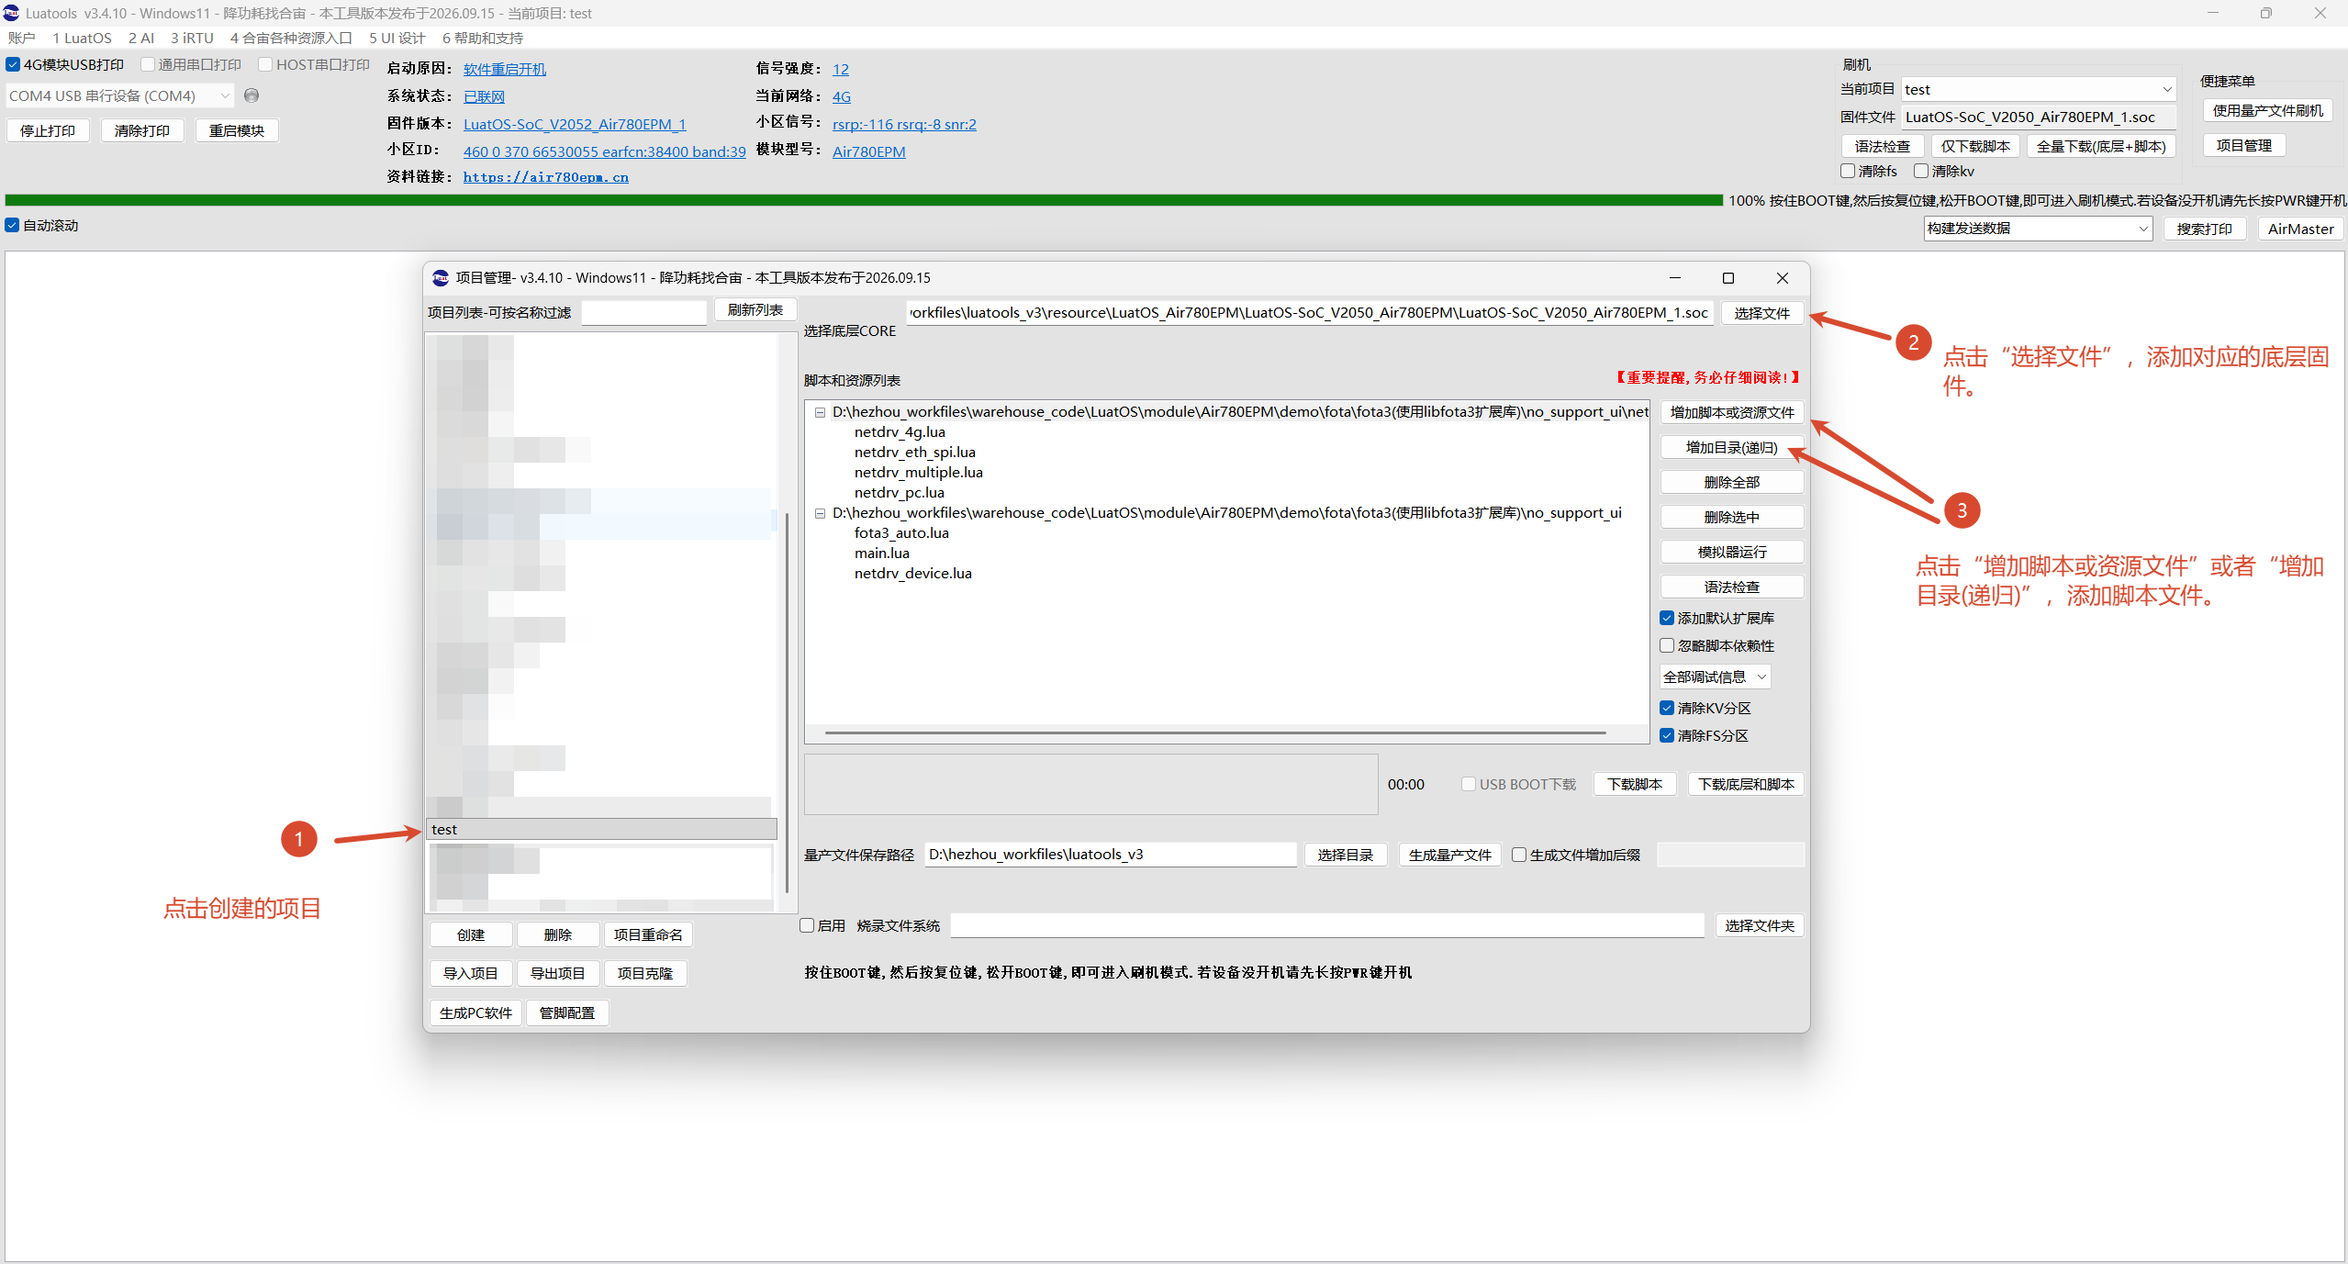Viewport: 2348px width, 1264px height.
Task: Select main.lua in script list
Action: (x=882, y=553)
